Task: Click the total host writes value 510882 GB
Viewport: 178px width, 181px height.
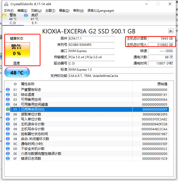Action: [161, 45]
